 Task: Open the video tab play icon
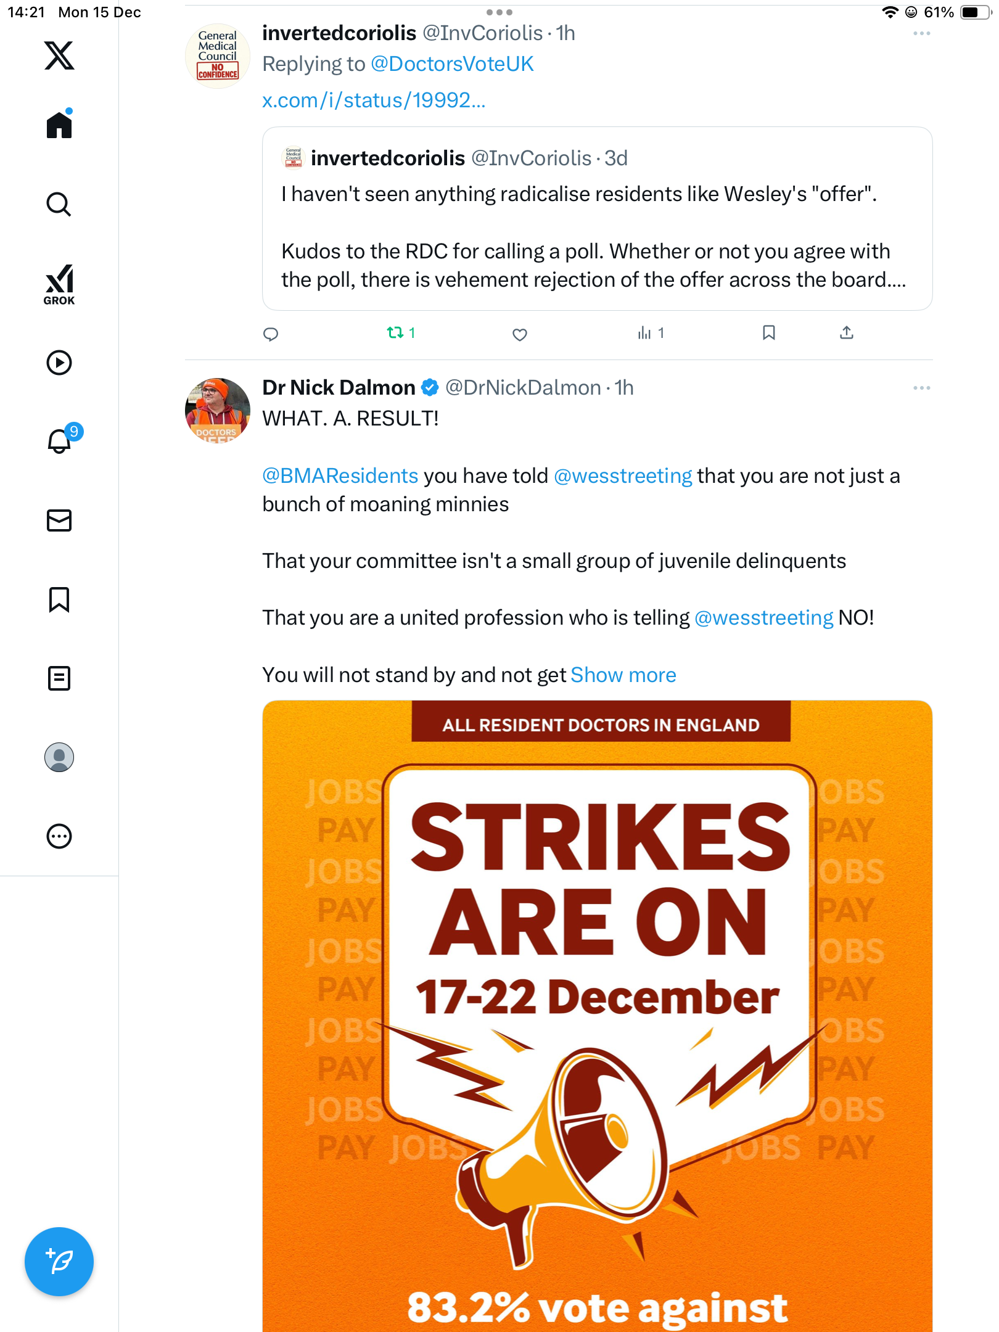point(59,363)
